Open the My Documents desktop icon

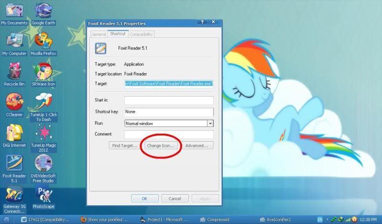click(x=14, y=14)
